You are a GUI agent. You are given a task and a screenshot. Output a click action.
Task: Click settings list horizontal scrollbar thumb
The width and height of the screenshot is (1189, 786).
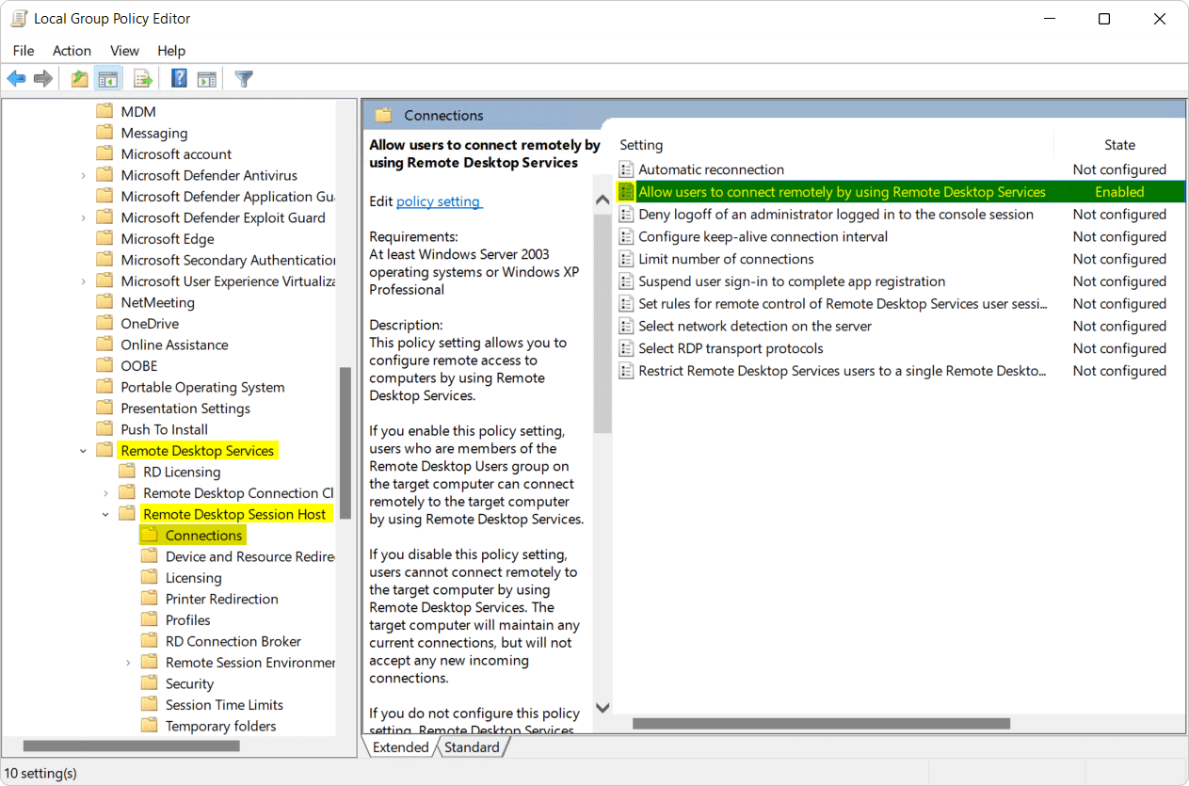click(x=821, y=724)
